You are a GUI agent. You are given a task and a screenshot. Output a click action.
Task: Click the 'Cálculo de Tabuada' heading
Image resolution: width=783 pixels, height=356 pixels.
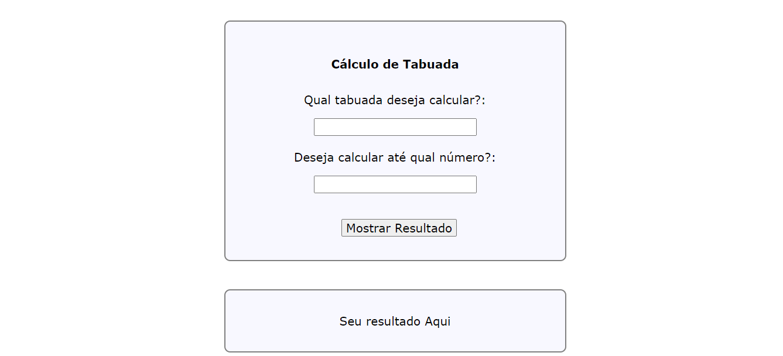395,64
